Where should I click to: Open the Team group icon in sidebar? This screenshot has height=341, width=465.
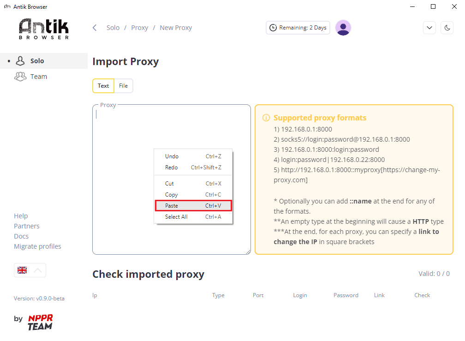20,77
